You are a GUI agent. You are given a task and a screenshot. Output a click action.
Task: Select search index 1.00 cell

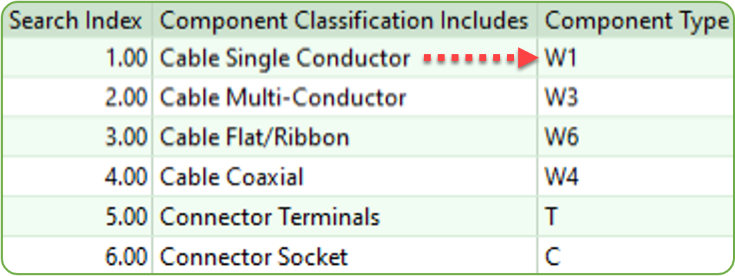pyautogui.click(x=76, y=58)
